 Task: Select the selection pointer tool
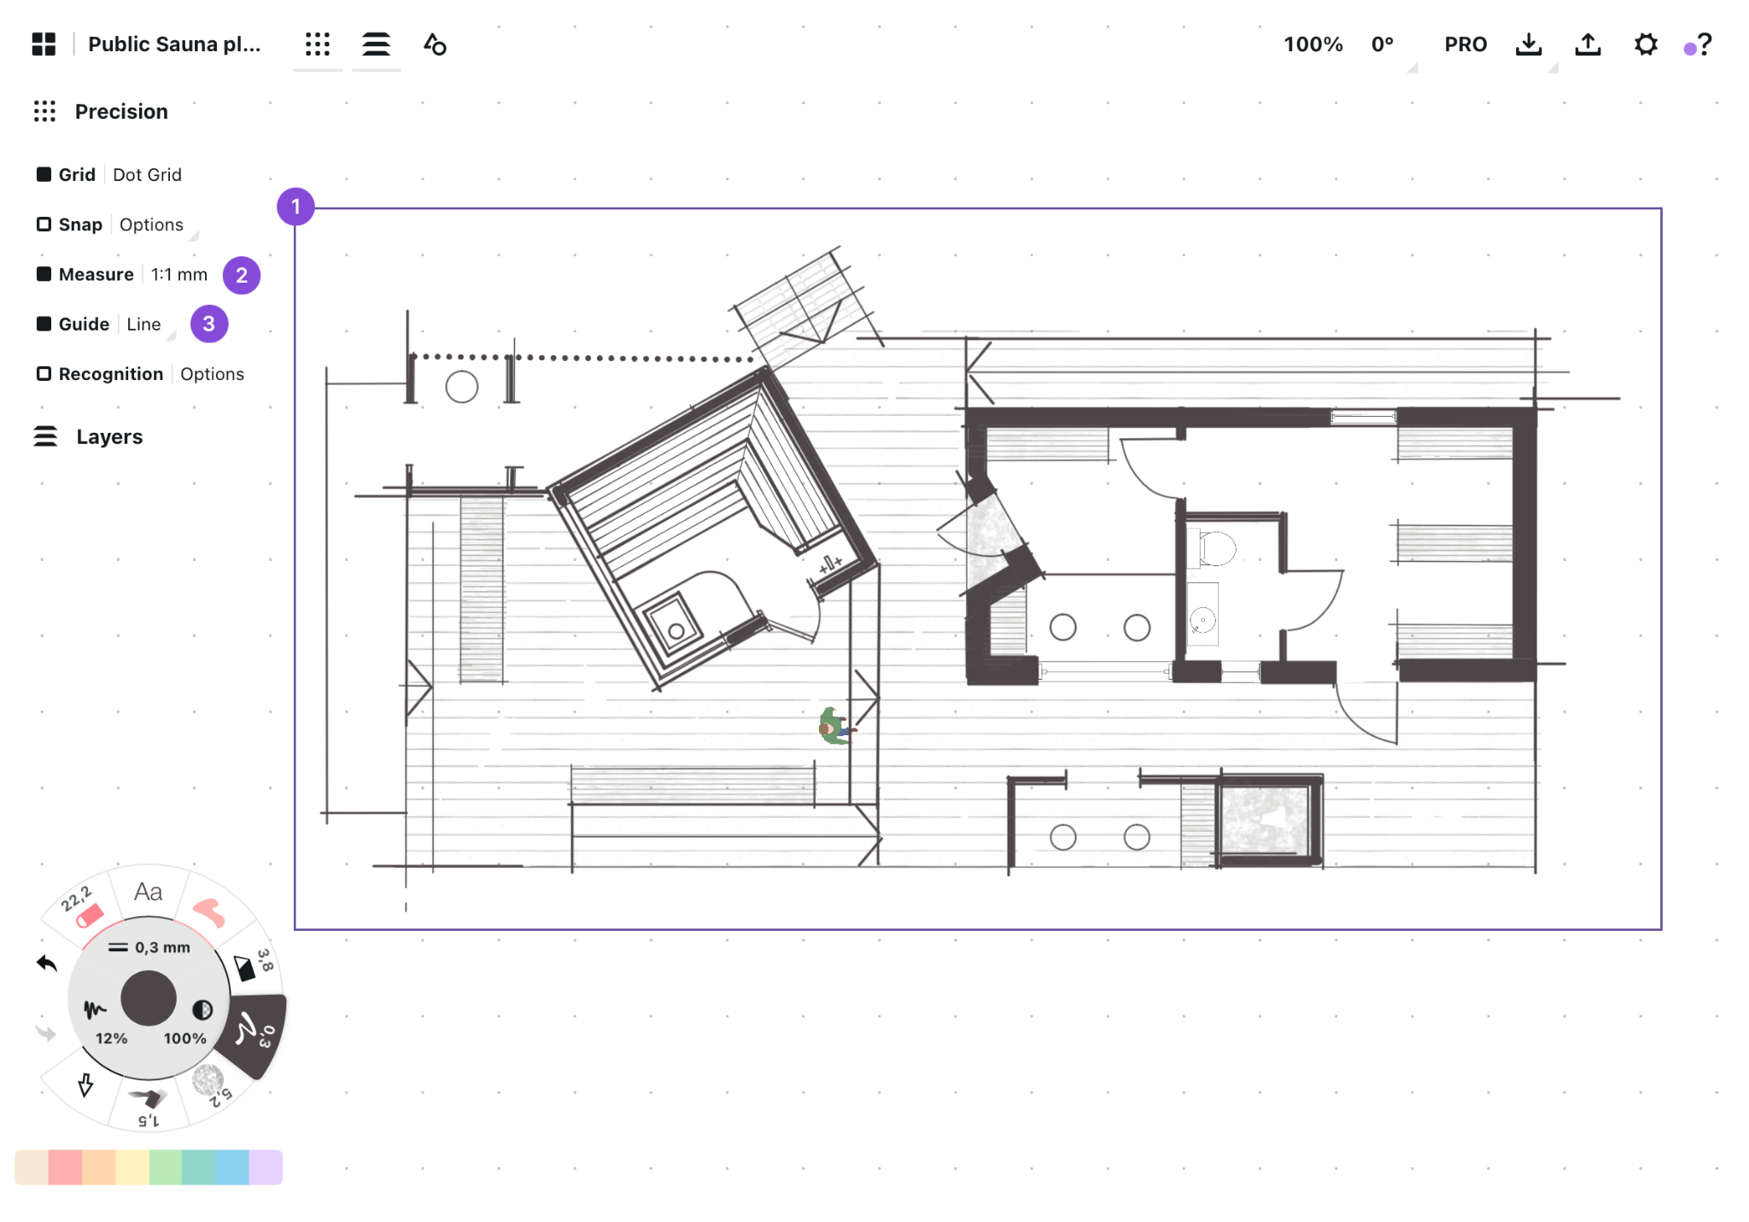coord(85,1085)
